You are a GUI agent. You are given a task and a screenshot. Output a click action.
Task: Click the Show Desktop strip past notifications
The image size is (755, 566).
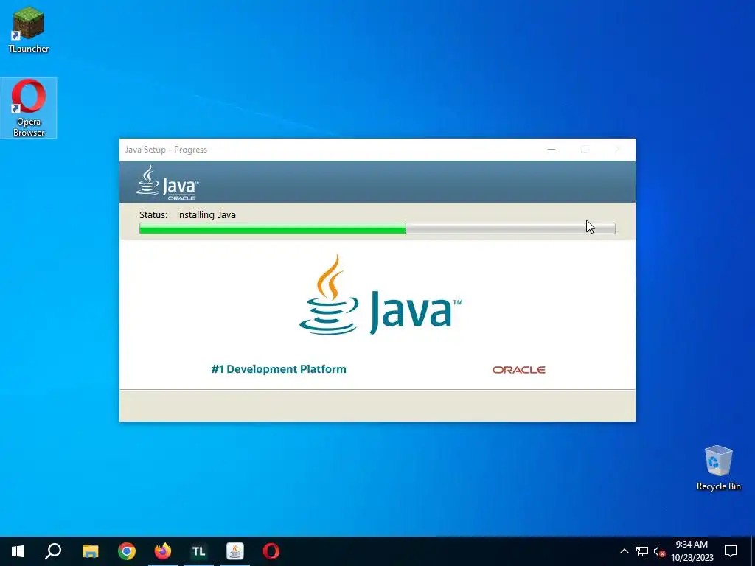coord(753,551)
